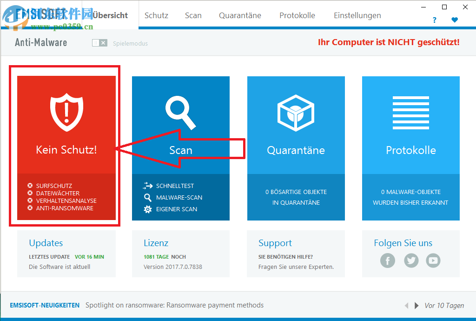Viewport: 476px width, 321px height.
Task: Click the heart icon in the header
Action: (x=455, y=20)
